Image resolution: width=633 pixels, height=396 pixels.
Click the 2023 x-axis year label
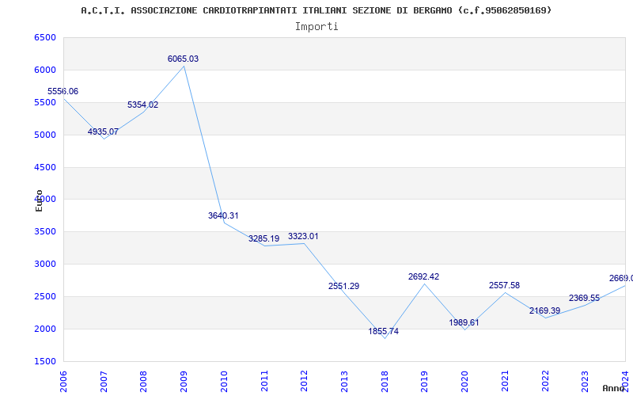point(585,381)
